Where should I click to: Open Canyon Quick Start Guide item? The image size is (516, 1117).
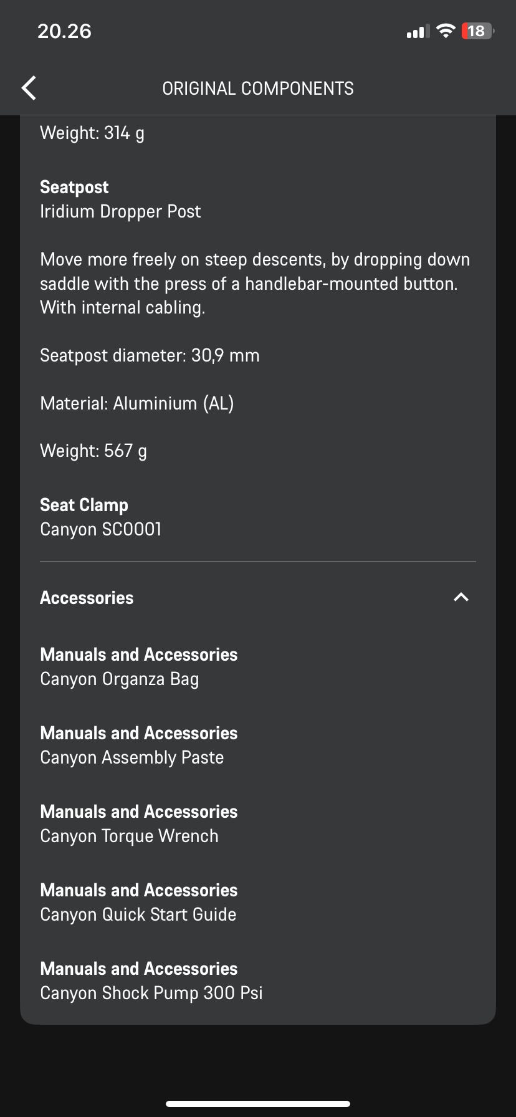pos(138,914)
